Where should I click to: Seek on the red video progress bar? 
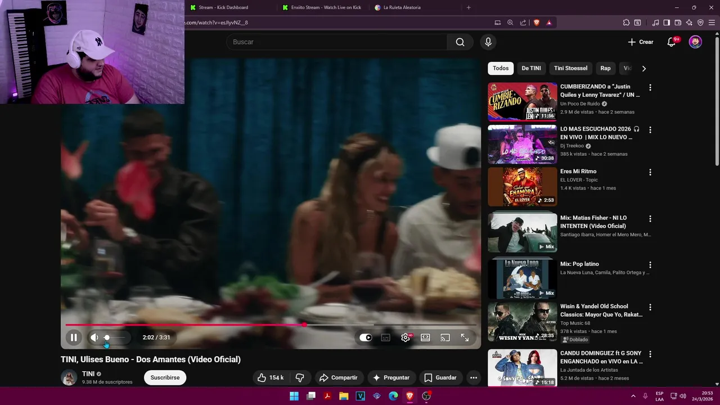coord(271,325)
